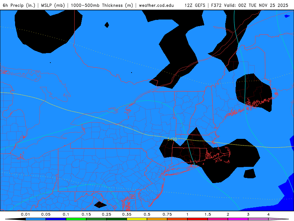Open the weather.cod.edu text in the header
Screen dimensions: 294x221
[156, 6]
